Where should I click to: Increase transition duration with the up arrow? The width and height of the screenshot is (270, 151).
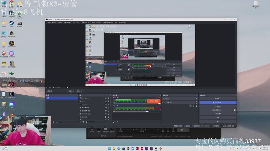tap(196, 102)
